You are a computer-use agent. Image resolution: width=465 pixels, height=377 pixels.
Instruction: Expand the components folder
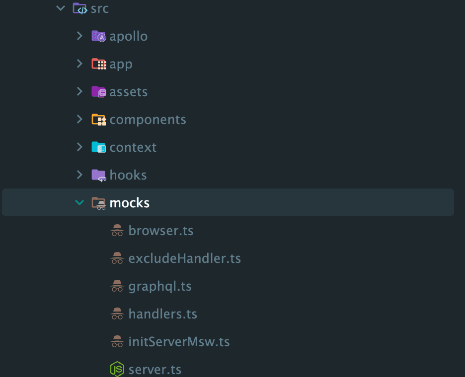coord(79,119)
